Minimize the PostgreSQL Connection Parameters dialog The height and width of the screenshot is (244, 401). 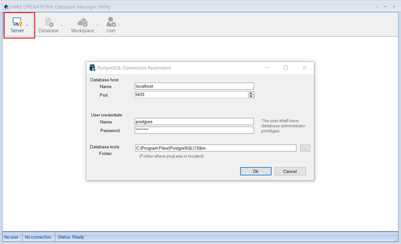(x=267, y=68)
